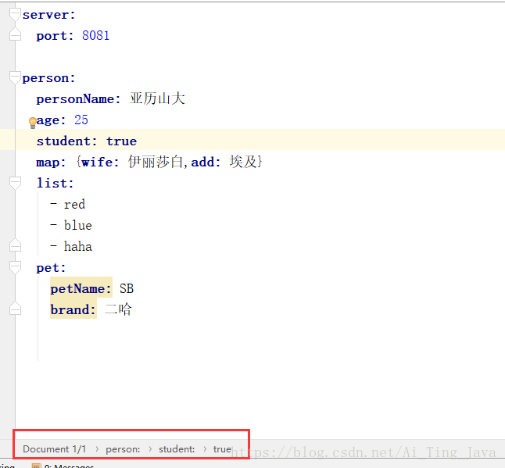
Task: Click the blue list item
Action: pyautogui.click(x=78, y=225)
